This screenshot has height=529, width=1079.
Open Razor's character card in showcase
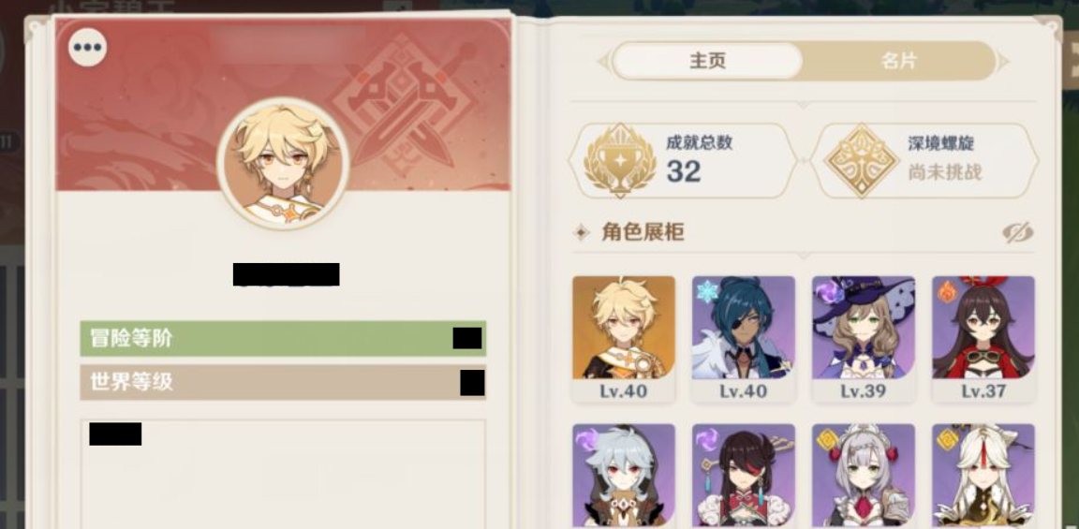click(624, 476)
